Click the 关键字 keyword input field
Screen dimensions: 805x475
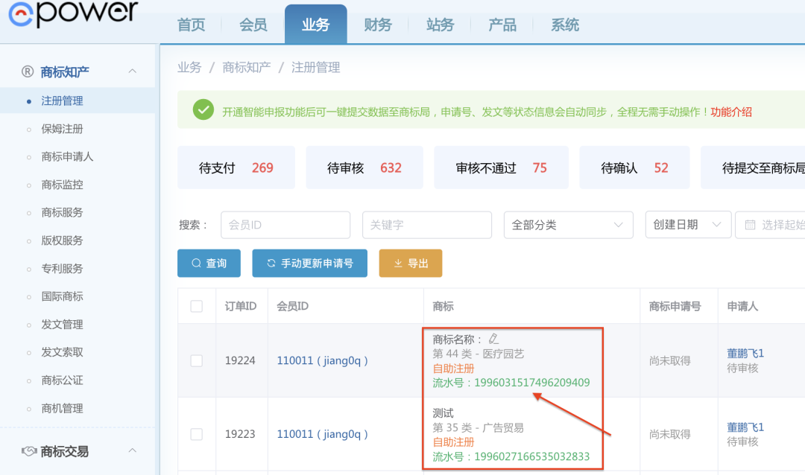[427, 225]
